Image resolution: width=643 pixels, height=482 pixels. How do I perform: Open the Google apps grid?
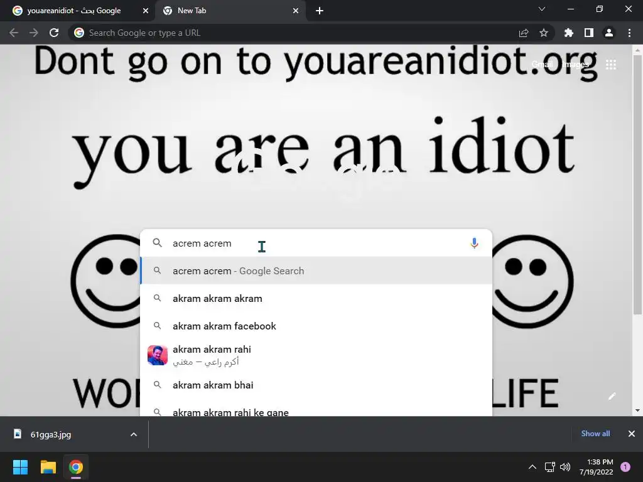pyautogui.click(x=611, y=65)
